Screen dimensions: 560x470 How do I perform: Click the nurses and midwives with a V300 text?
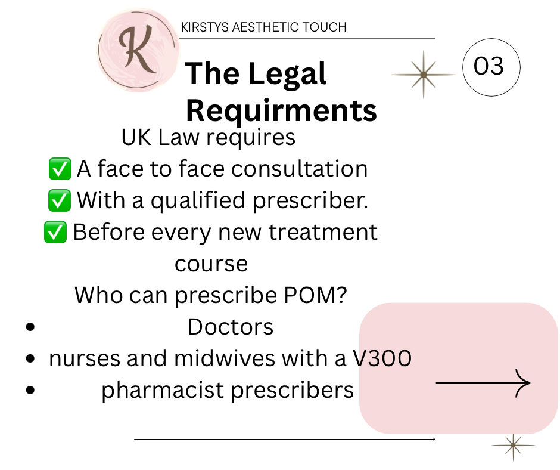coord(230,359)
